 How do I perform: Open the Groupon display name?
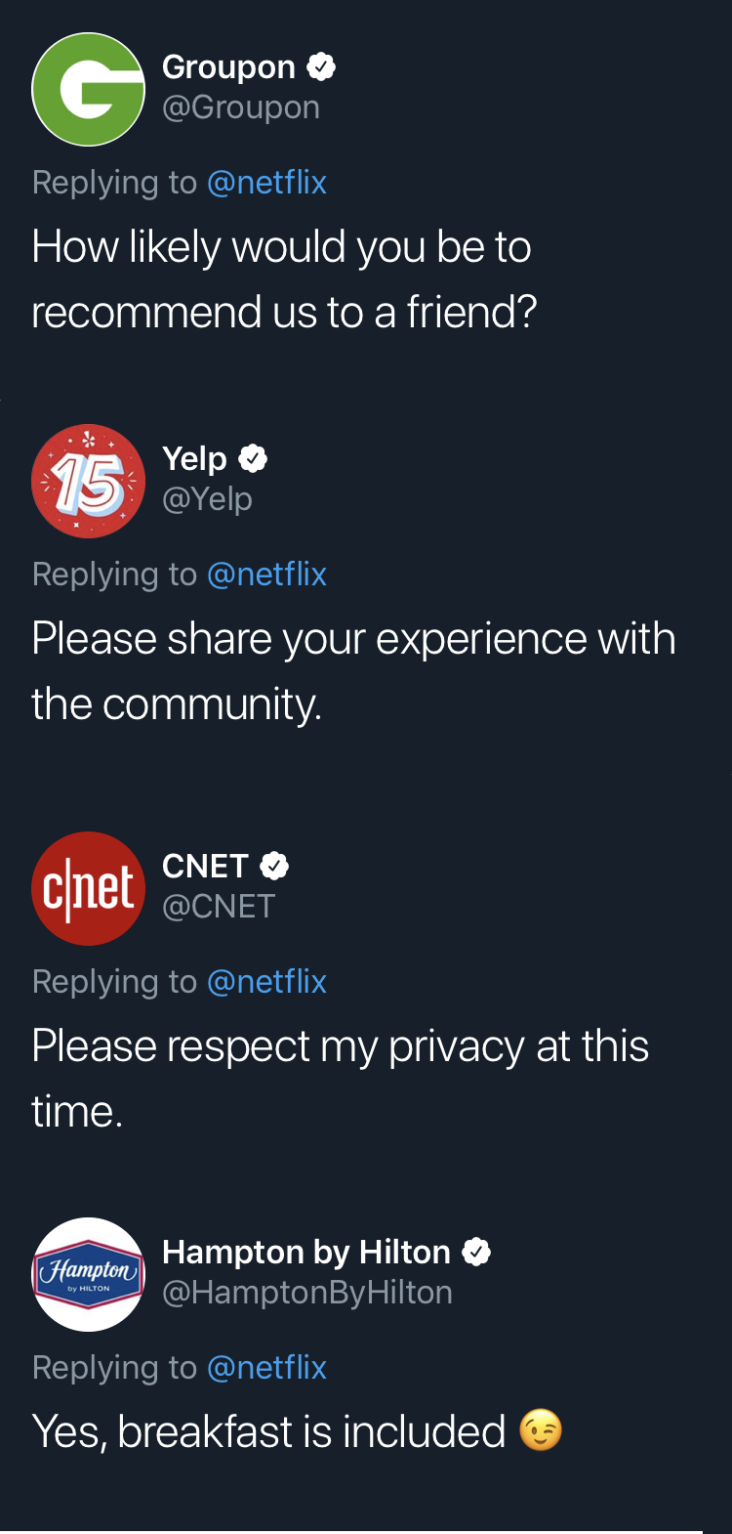[x=228, y=66]
